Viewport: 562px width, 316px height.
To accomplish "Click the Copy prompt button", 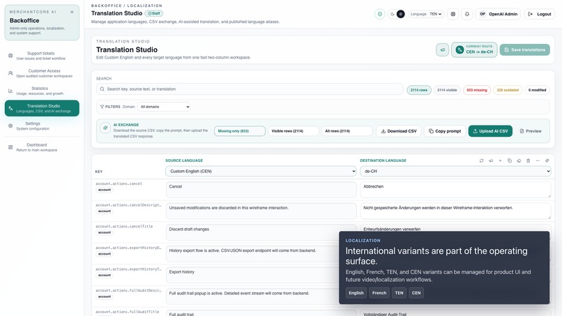I will (x=445, y=131).
